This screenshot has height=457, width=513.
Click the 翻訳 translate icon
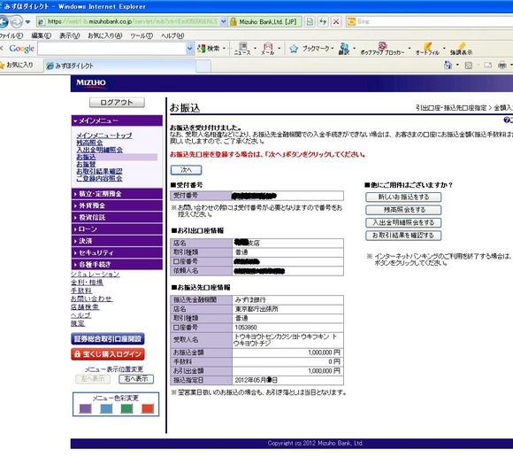344,49
